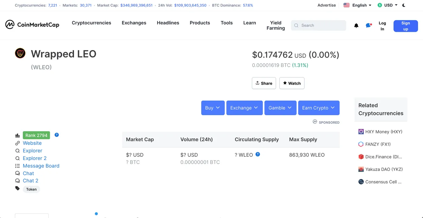Click the cryptocurrencies count 7,221
Screen dimensions: 423x218
point(53,5)
